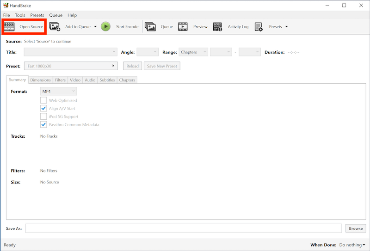370x251 pixels.
Task: Uncheck Align A/V Start
Action: coord(43,109)
